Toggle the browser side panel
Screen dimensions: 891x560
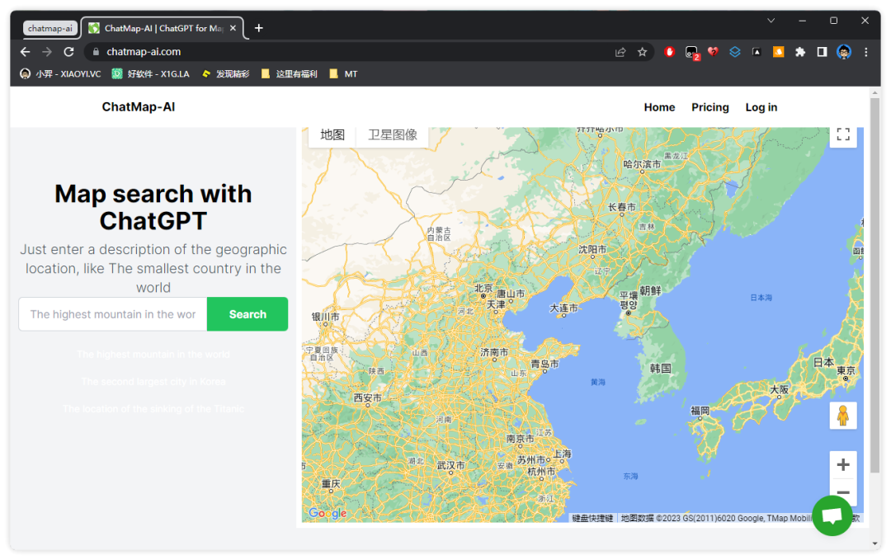[822, 52]
